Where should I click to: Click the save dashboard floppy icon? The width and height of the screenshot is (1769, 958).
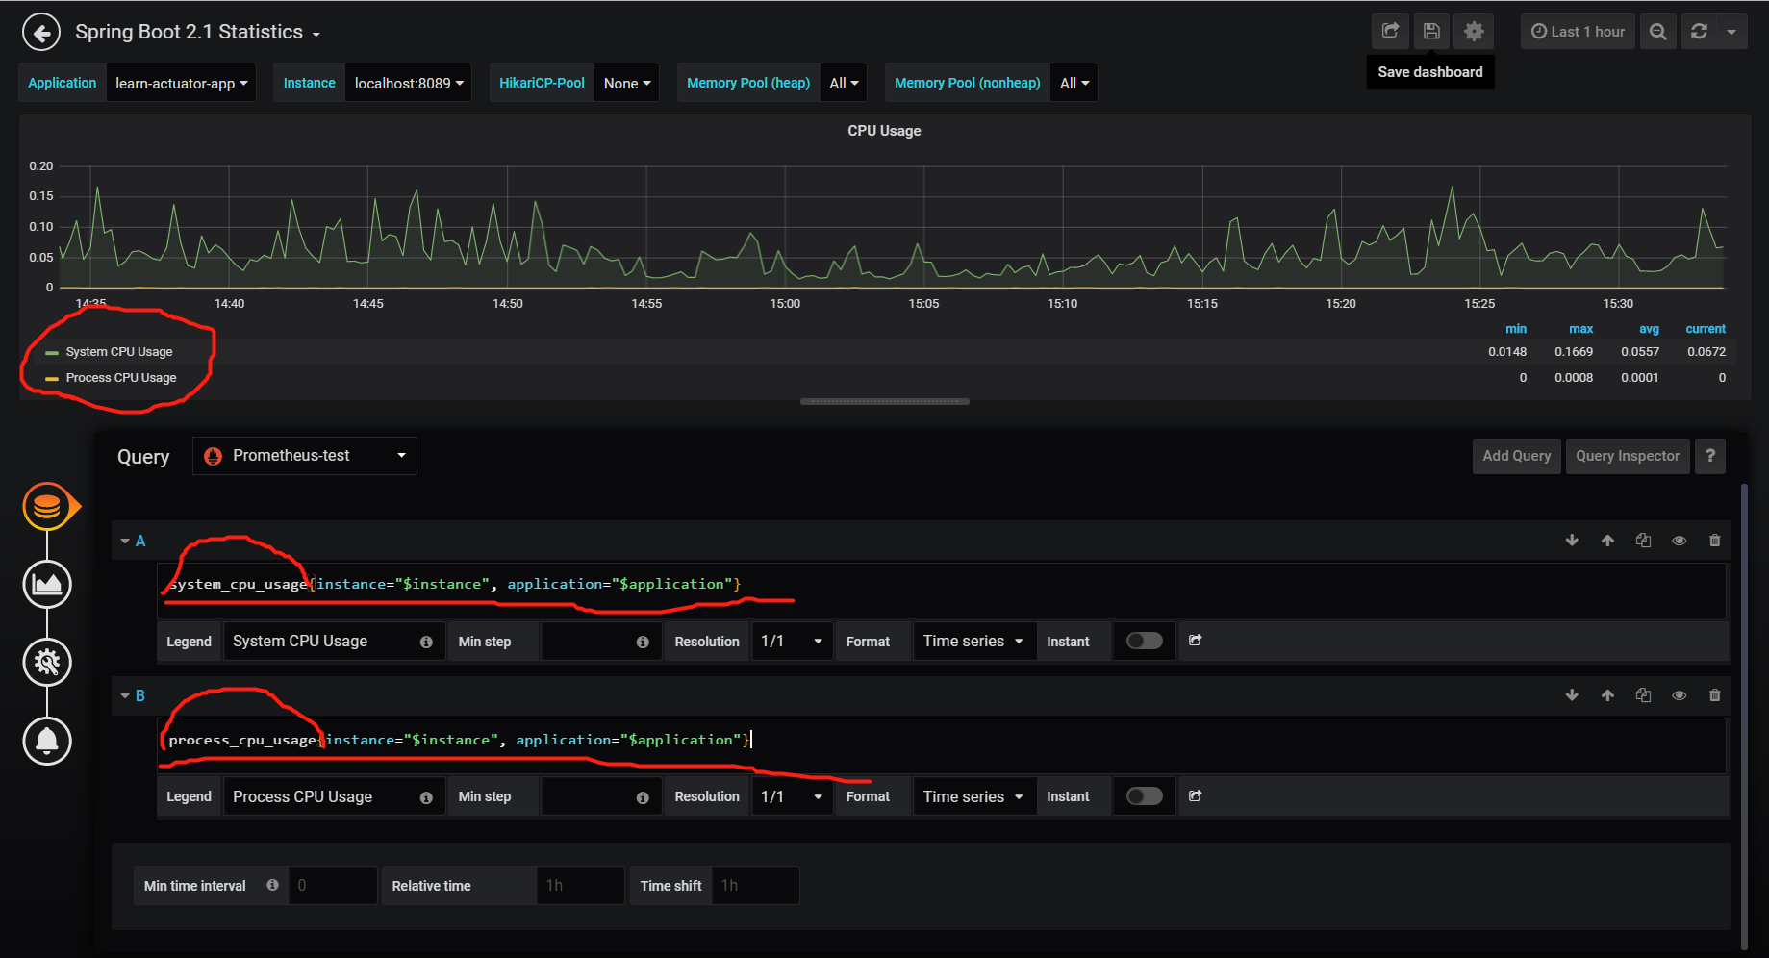click(x=1431, y=31)
